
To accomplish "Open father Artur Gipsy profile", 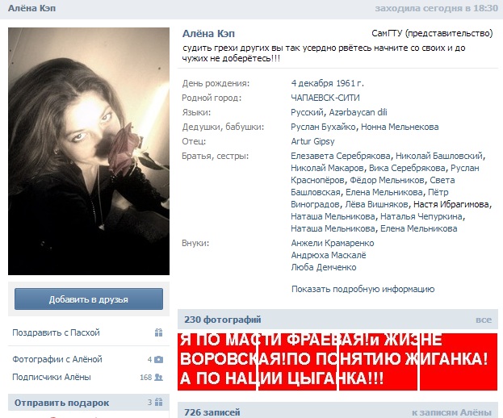I will (312, 141).
